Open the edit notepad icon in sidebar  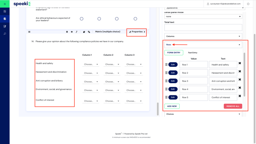click(x=5, y=26)
